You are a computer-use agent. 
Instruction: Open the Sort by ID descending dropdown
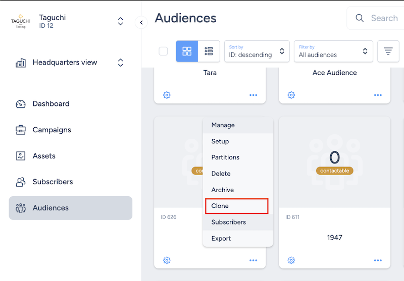coord(257,51)
